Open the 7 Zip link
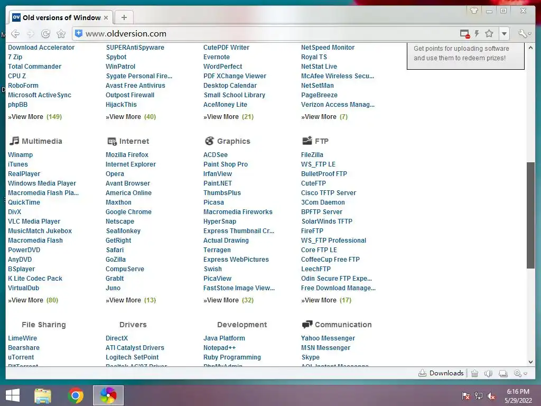541x406 pixels. (x=15, y=57)
